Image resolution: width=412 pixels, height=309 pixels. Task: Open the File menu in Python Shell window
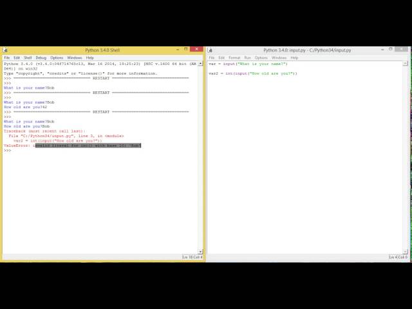[7, 58]
